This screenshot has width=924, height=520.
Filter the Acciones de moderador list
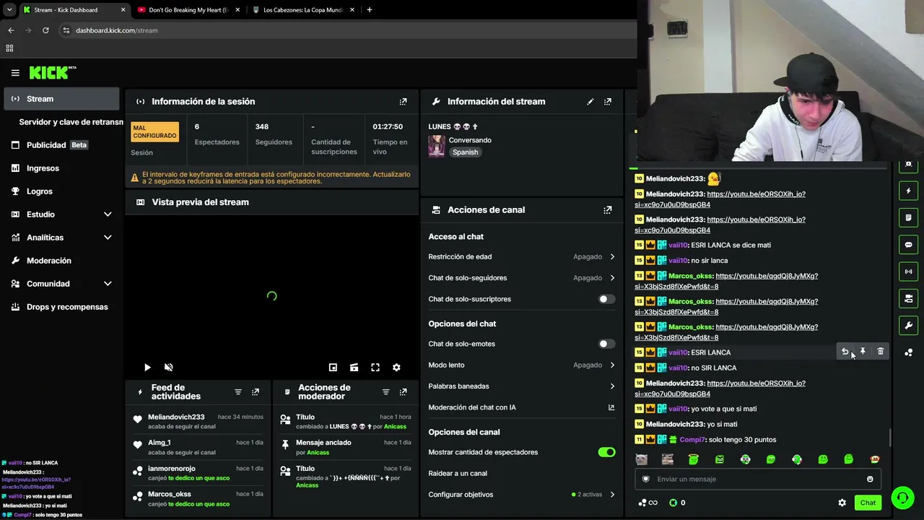point(385,392)
